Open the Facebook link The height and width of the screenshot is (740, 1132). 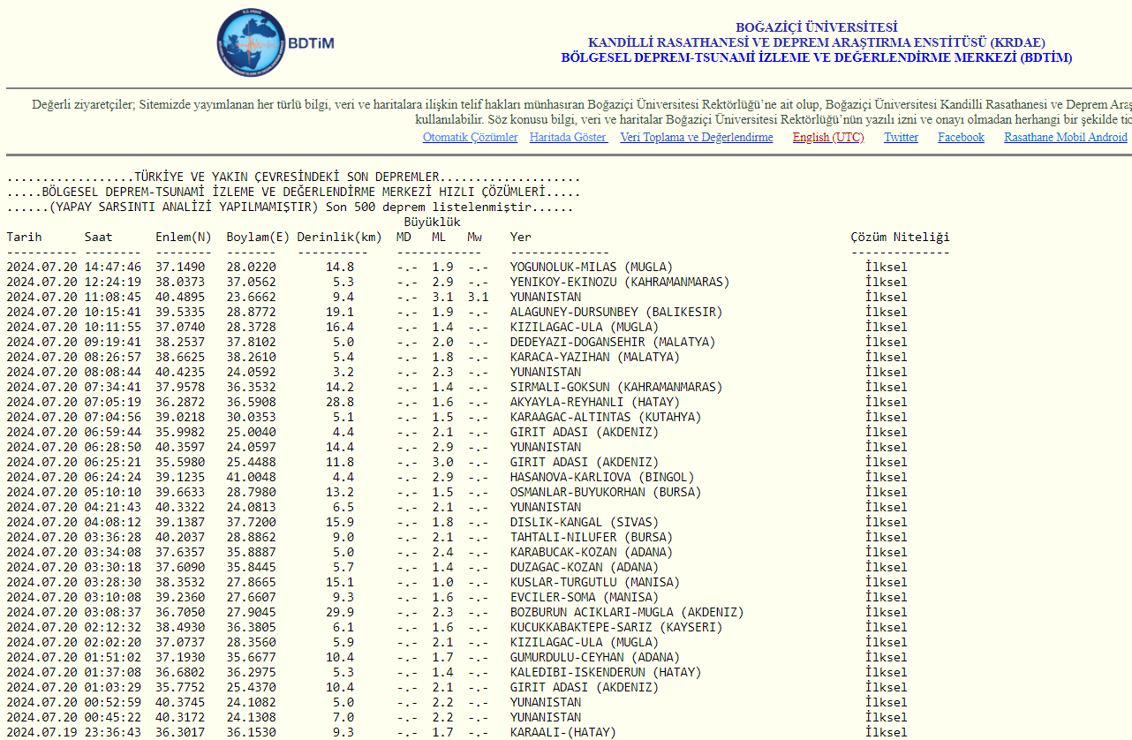(961, 138)
